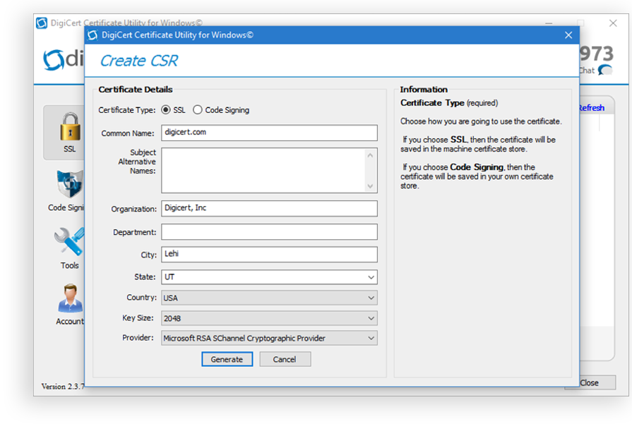632x443 pixels.
Task: Click the live chat bubble icon
Action: [605, 70]
